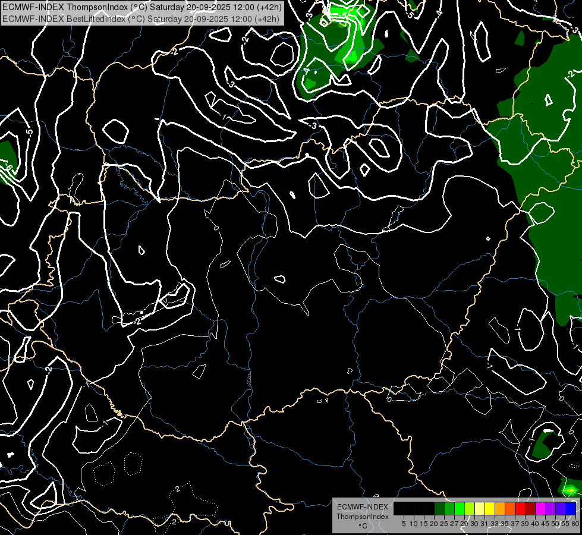
Task: Select the bright green 27–29 legend swatch
Action: click(460, 508)
